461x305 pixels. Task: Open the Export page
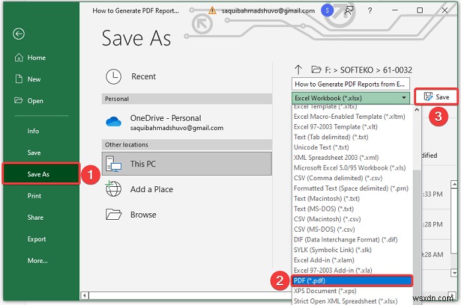coord(36,239)
